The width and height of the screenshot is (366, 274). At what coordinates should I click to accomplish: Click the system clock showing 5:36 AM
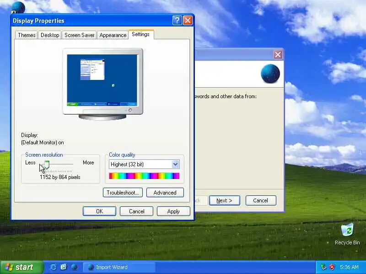pyautogui.click(x=349, y=267)
